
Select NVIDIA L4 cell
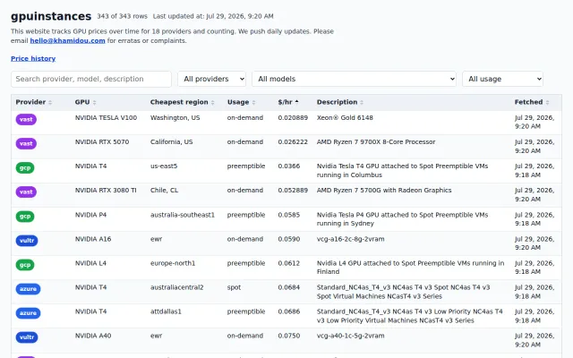click(90, 263)
